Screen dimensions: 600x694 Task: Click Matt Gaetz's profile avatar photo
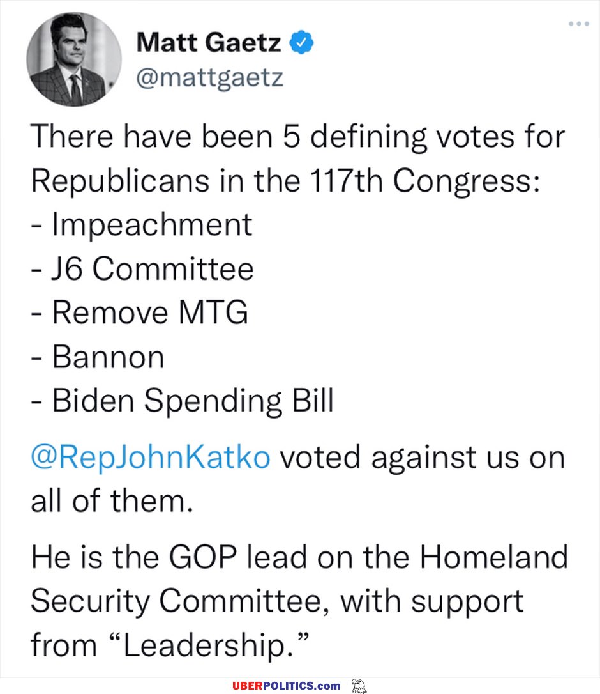(74, 59)
